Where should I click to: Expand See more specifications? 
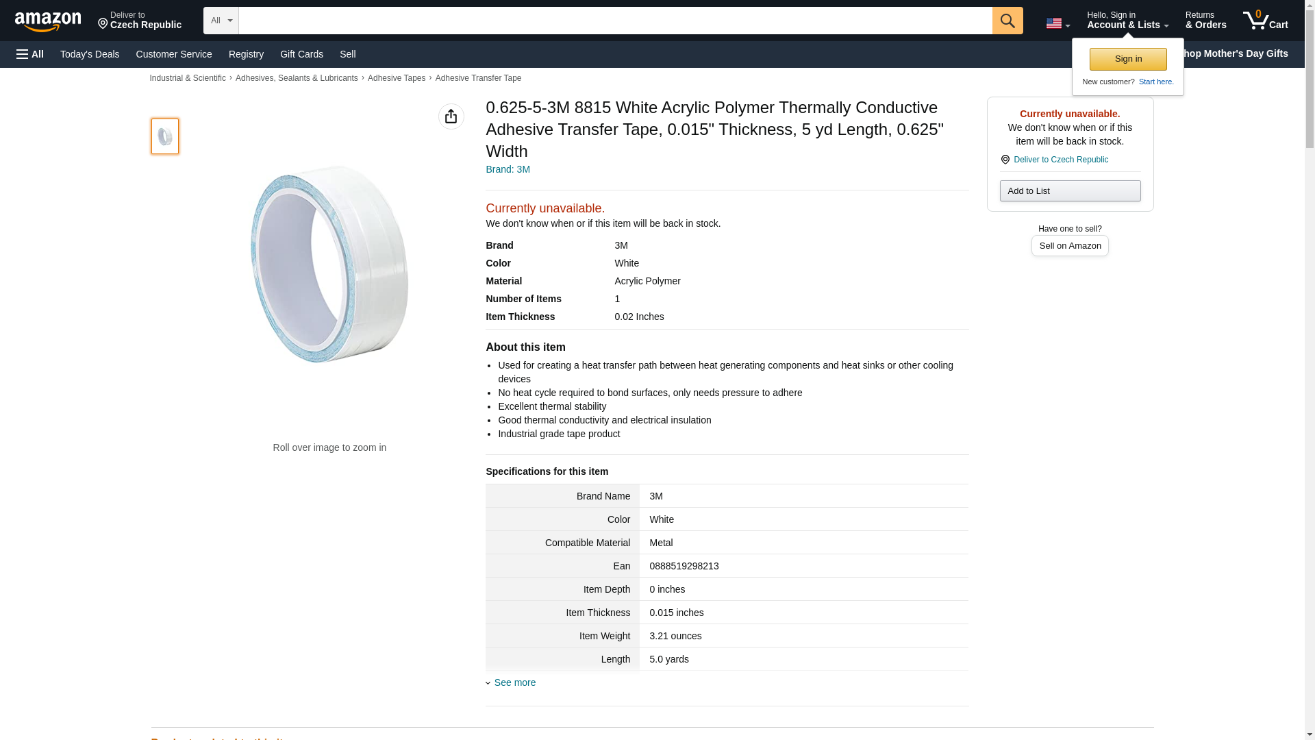pos(514,682)
